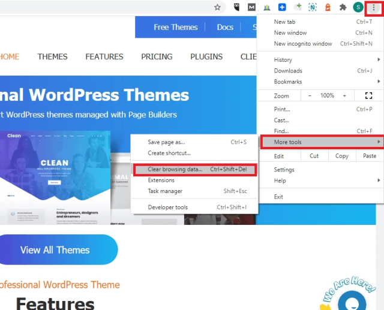Click the M extension icon in toolbar
The width and height of the screenshot is (384, 310).
(251, 7)
